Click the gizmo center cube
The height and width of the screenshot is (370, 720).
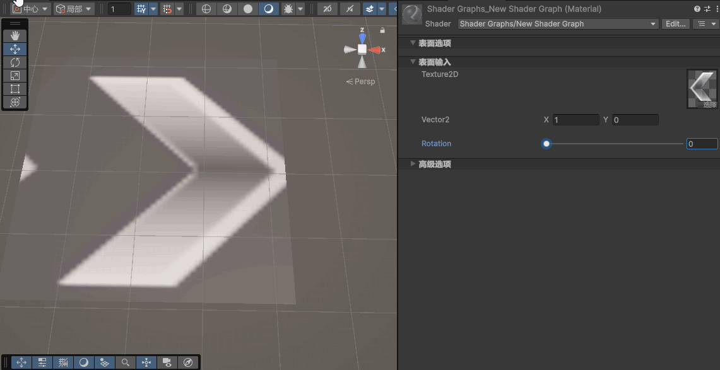click(362, 49)
